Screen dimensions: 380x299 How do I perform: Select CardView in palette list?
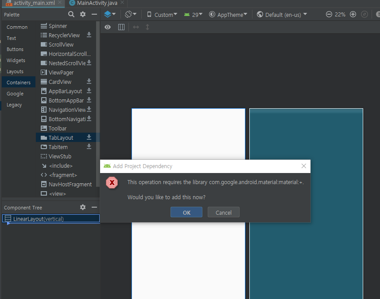pos(66,82)
